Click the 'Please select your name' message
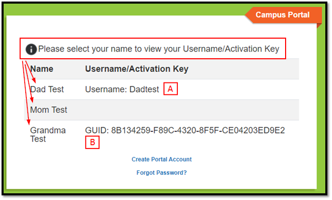Image resolution: width=332 pixels, height=200 pixels. click(x=159, y=49)
